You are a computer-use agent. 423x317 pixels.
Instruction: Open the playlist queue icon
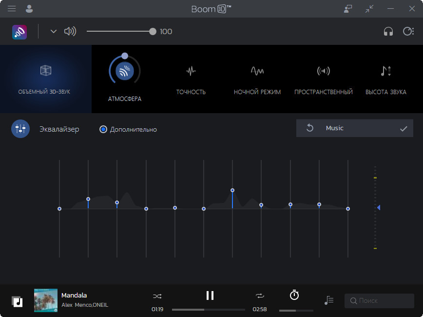pyautogui.click(x=329, y=300)
